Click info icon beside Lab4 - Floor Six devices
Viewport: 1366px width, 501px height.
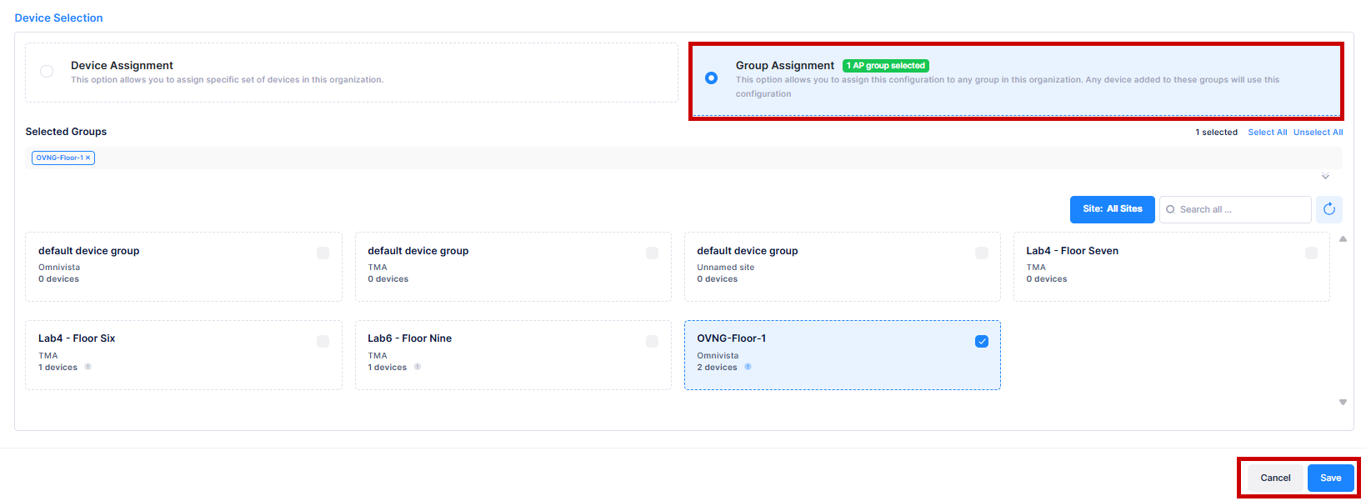tap(88, 367)
